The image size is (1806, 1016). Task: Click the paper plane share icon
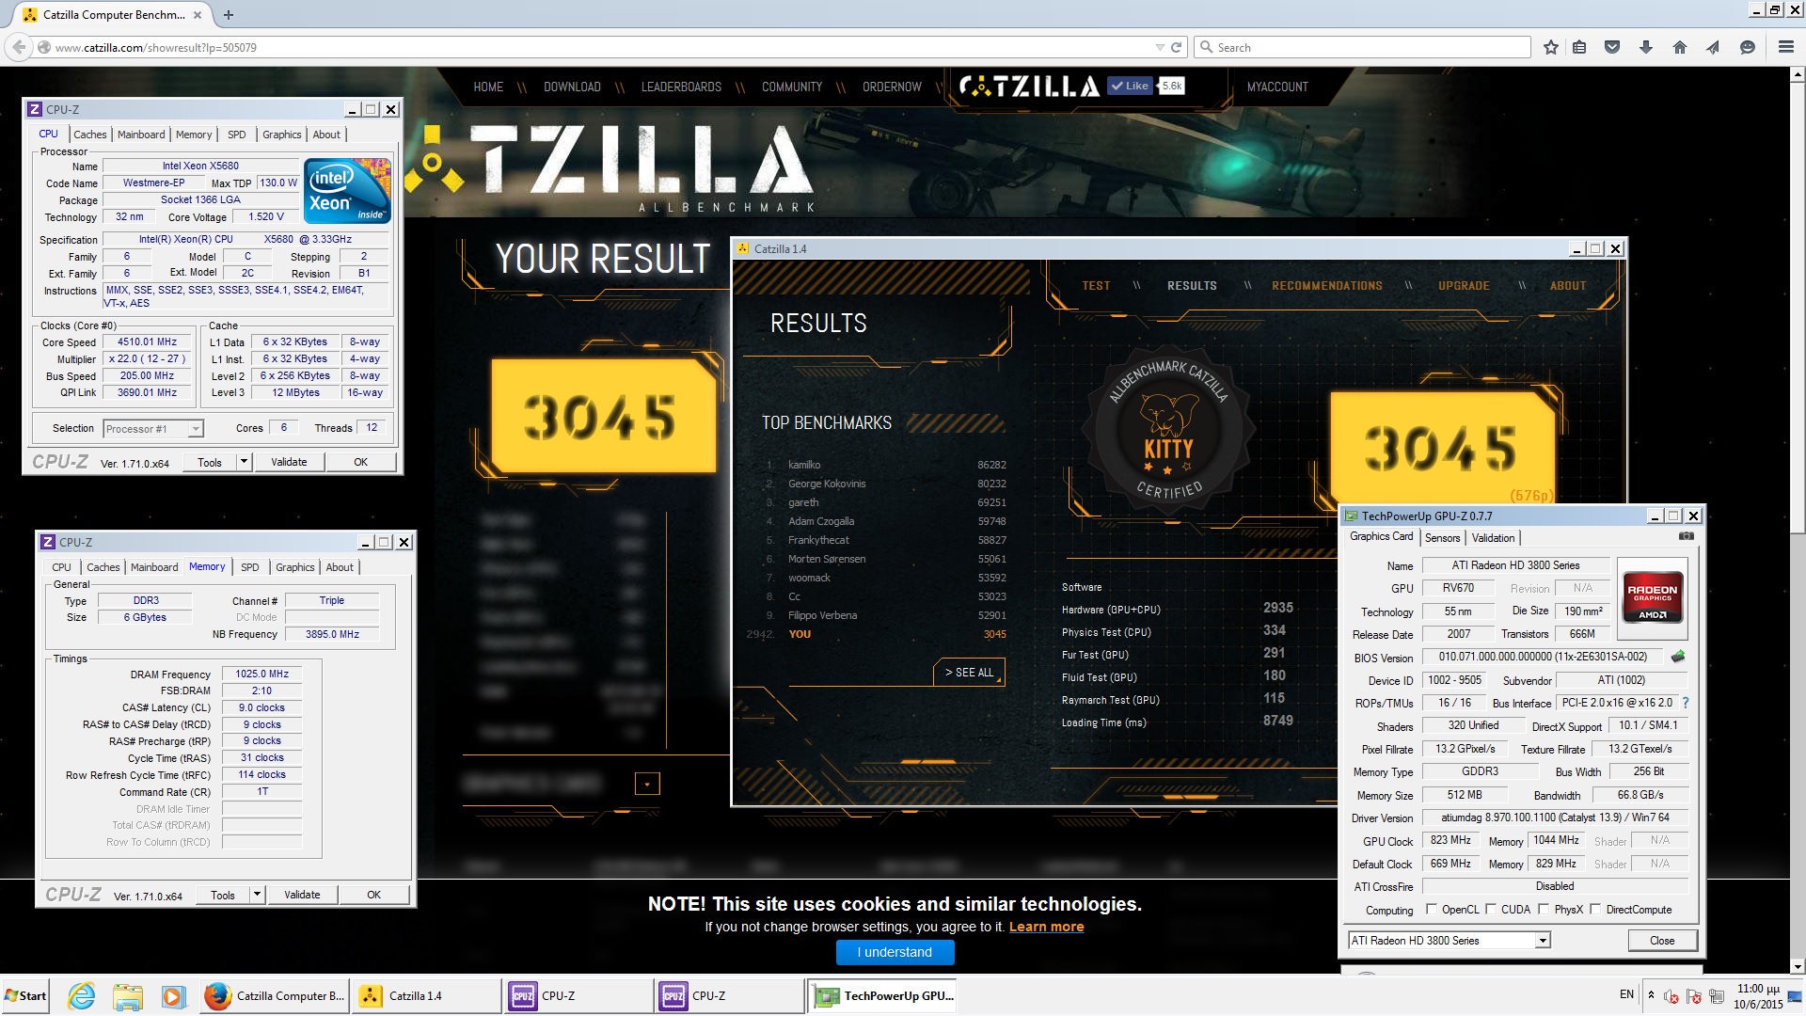1713,47
